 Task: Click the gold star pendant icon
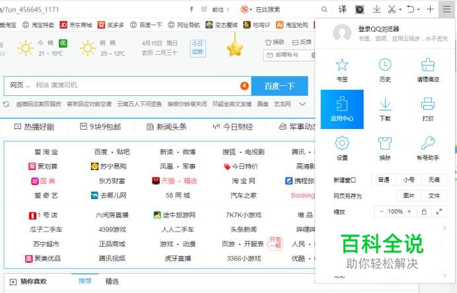click(234, 48)
